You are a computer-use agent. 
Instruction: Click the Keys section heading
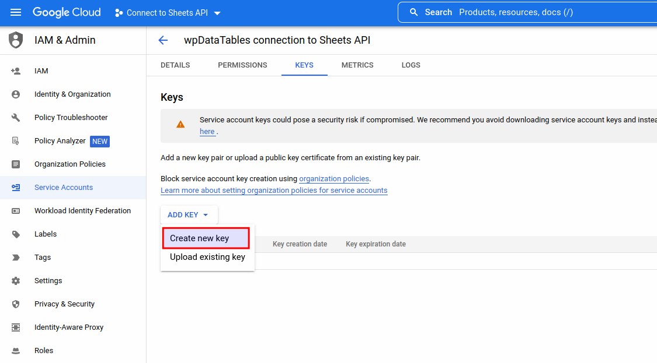[172, 97]
